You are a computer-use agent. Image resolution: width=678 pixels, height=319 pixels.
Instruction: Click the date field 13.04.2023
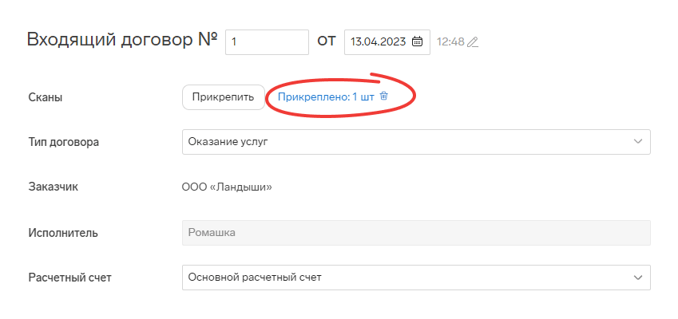click(x=387, y=42)
